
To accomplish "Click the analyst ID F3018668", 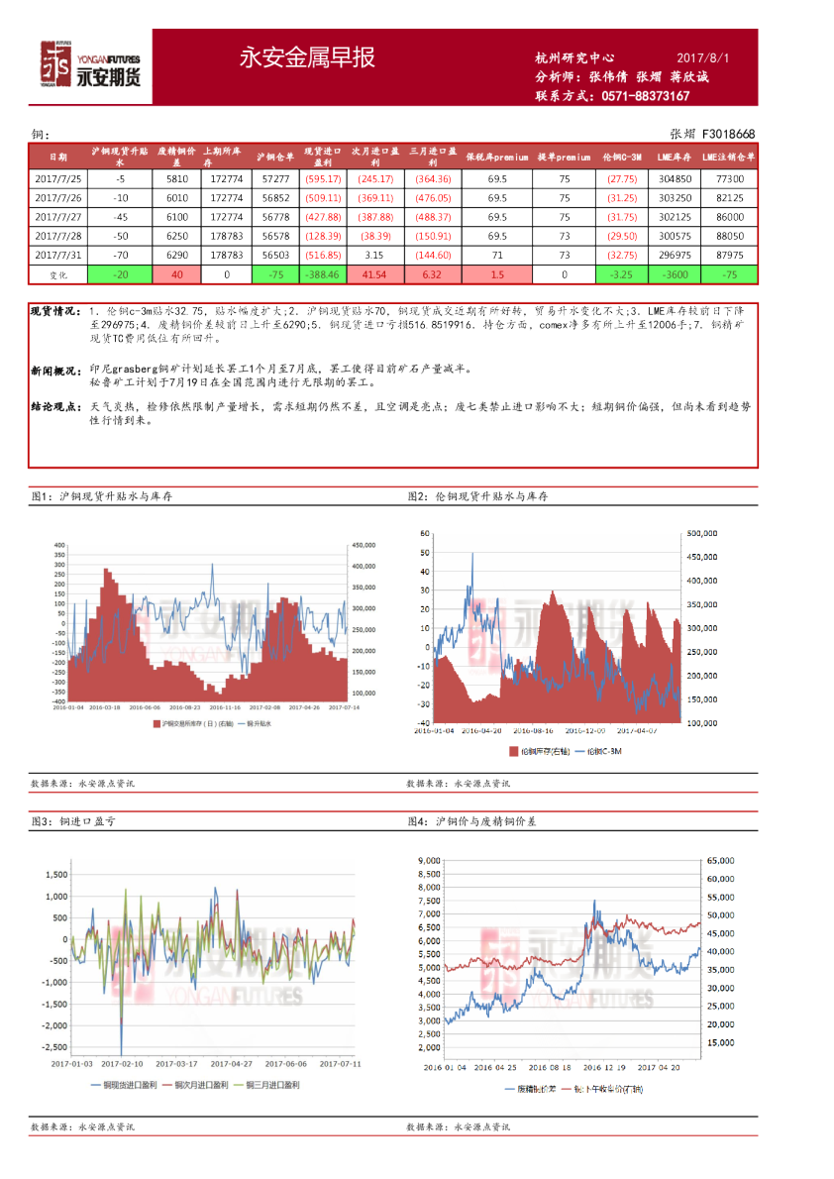I will point(728,134).
